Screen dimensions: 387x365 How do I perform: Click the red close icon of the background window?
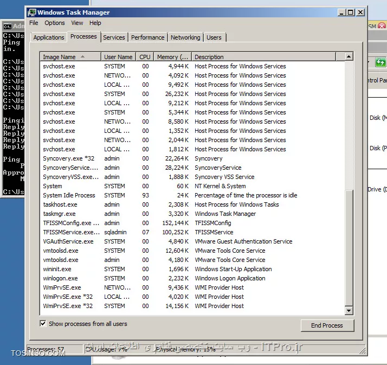tap(382, 26)
